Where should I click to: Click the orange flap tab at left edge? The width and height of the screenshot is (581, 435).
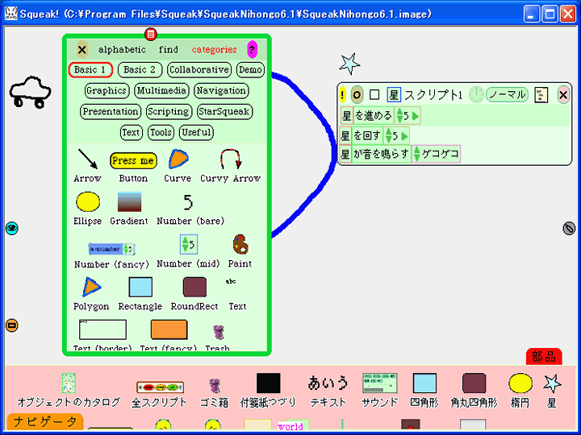12,325
